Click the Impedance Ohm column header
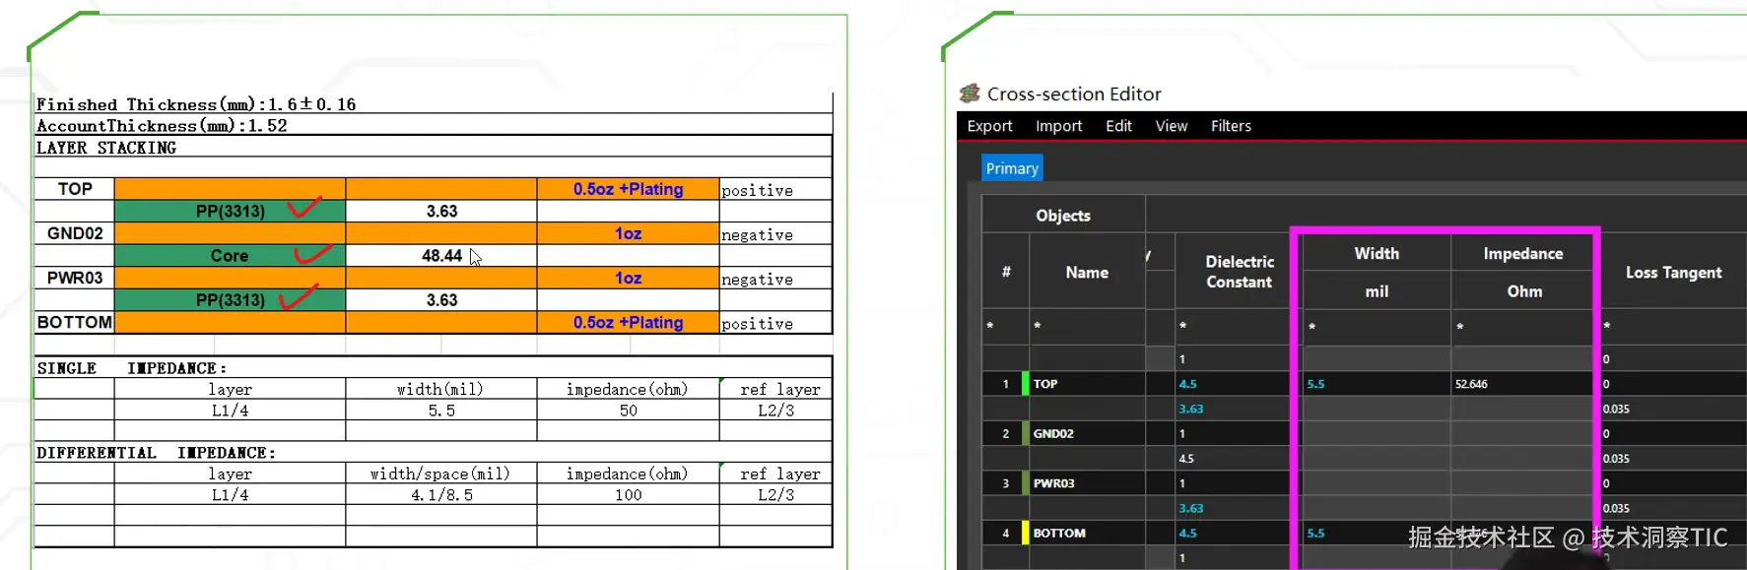The image size is (1747, 570). (x=1523, y=272)
